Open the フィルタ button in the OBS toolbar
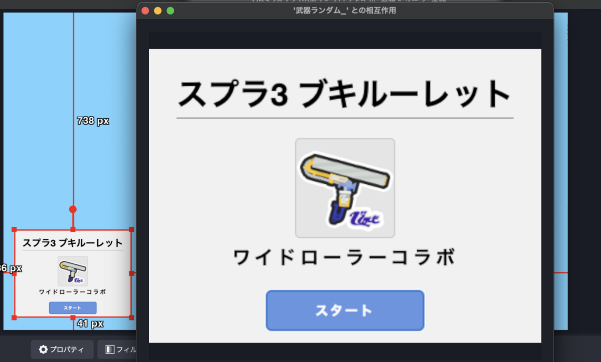Screen dimensions: 601x362 [117, 349]
